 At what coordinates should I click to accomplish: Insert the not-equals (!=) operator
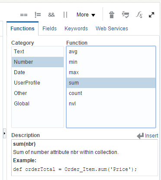[x=38, y=15]
